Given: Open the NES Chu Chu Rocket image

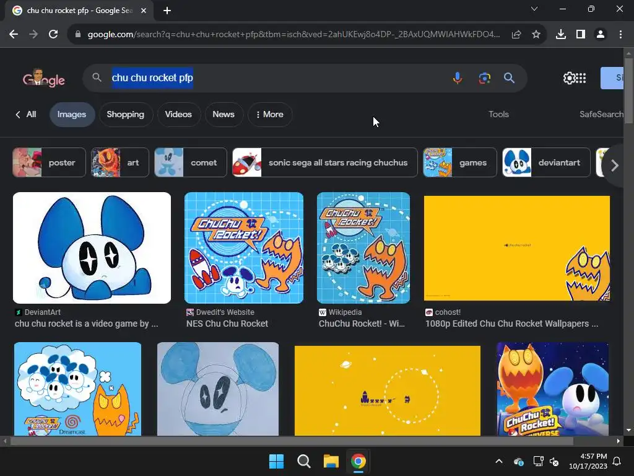Looking at the screenshot, I should (x=244, y=248).
